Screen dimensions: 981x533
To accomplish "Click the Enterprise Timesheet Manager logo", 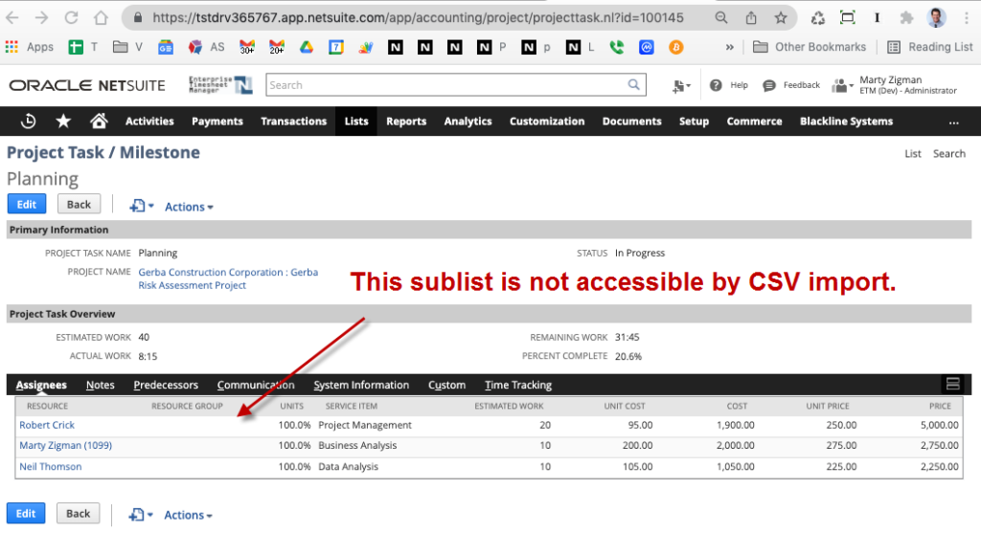I will [x=221, y=85].
